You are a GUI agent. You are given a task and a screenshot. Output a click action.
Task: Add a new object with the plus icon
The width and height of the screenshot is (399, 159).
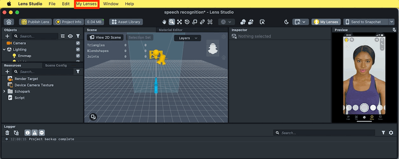tap(7, 36)
